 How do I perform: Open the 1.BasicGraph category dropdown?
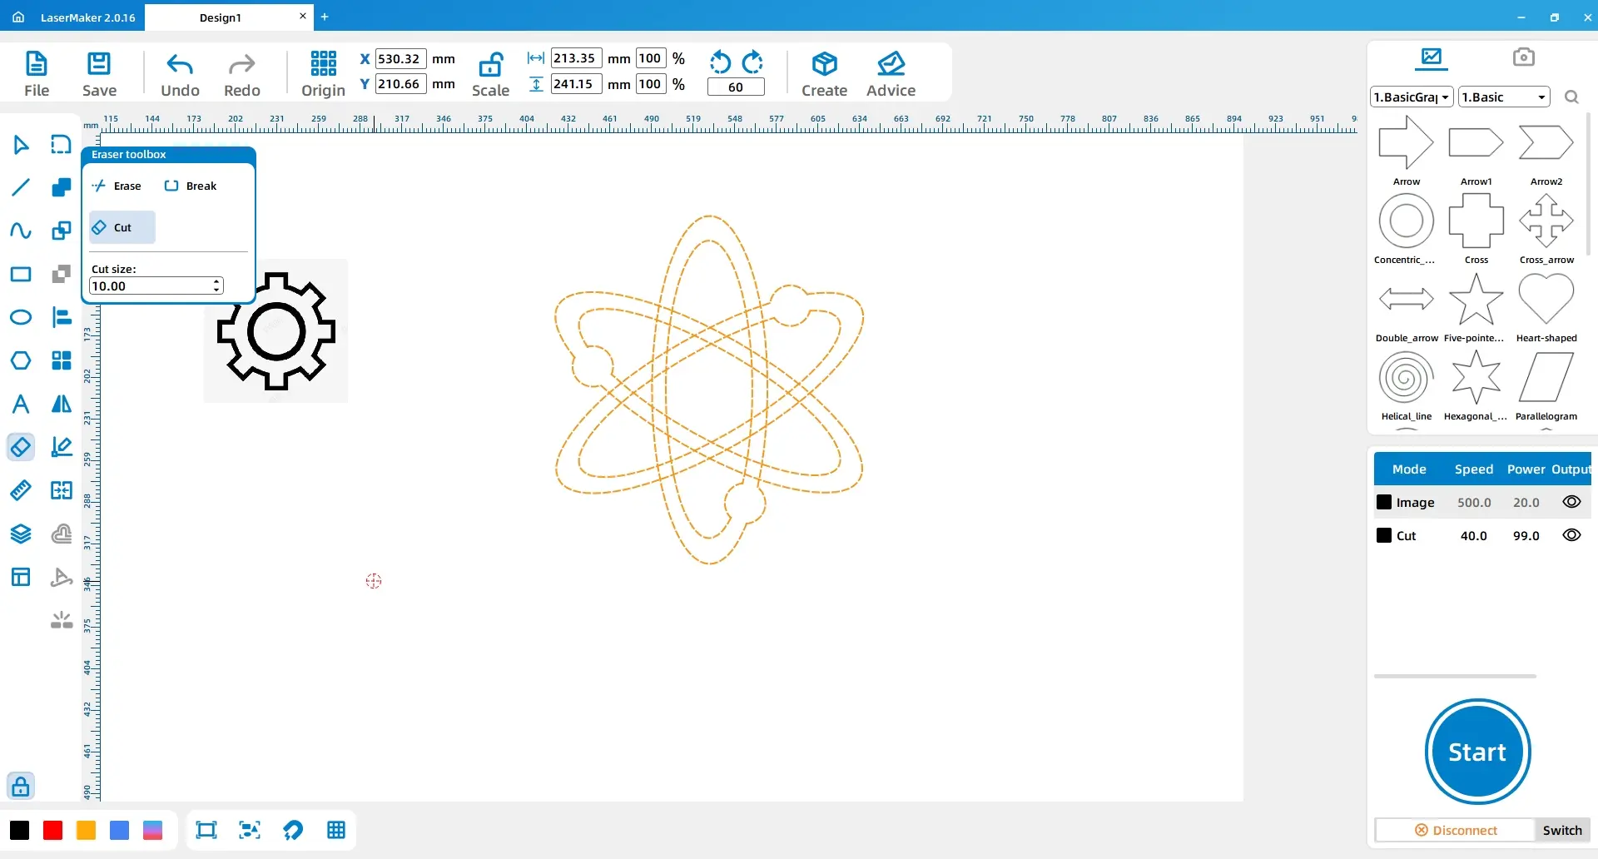point(1412,97)
